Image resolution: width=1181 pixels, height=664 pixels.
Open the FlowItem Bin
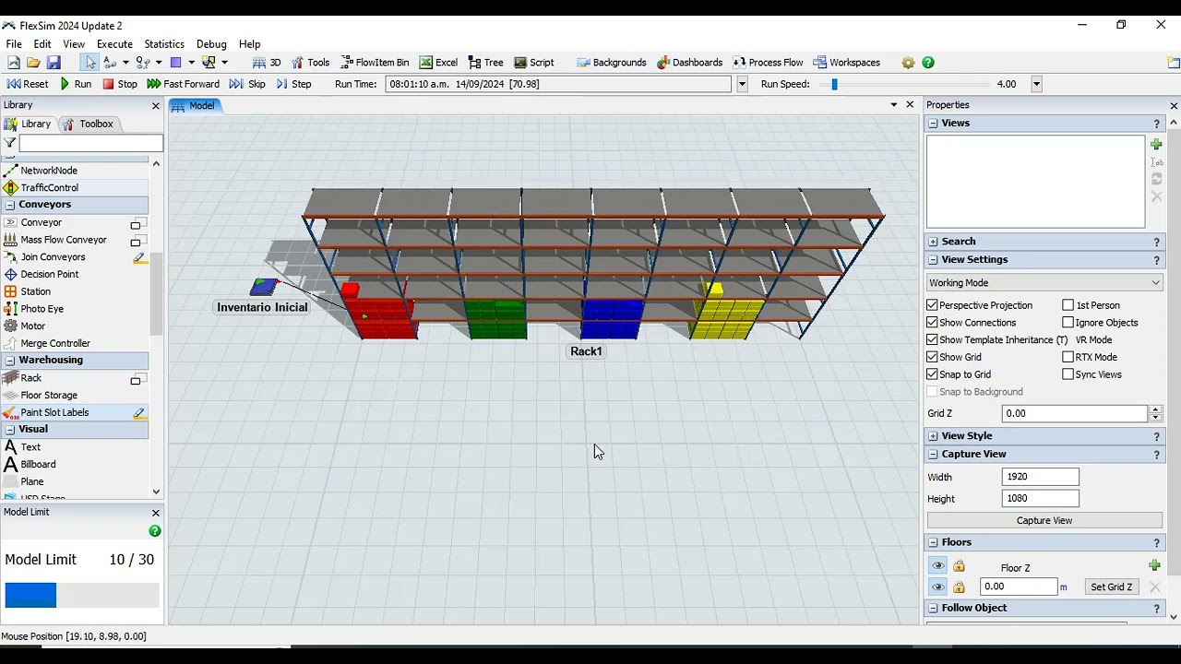(375, 63)
